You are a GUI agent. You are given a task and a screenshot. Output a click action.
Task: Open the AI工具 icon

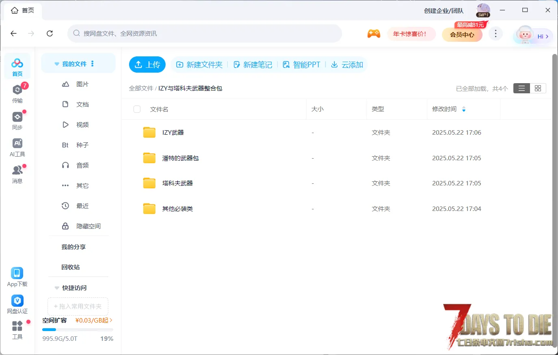coord(17,147)
